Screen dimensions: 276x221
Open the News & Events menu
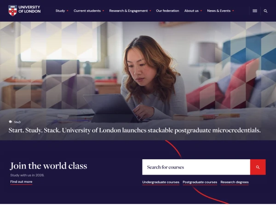click(x=218, y=11)
